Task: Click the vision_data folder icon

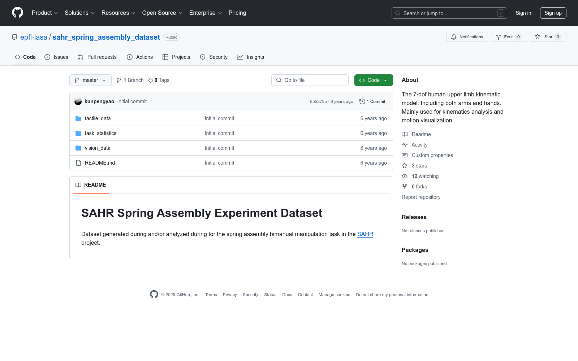Action: click(x=78, y=148)
